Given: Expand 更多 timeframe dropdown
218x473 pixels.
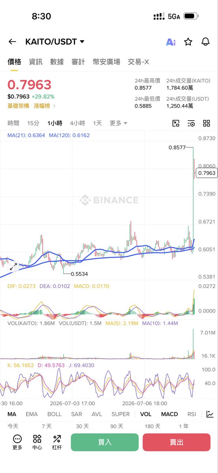Looking at the screenshot, I should (118, 123).
